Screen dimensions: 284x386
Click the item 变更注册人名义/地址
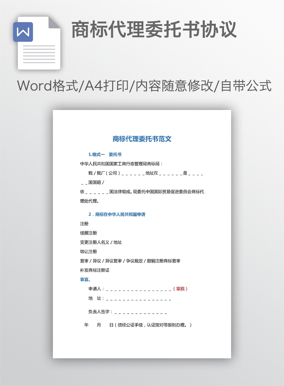click(x=101, y=242)
